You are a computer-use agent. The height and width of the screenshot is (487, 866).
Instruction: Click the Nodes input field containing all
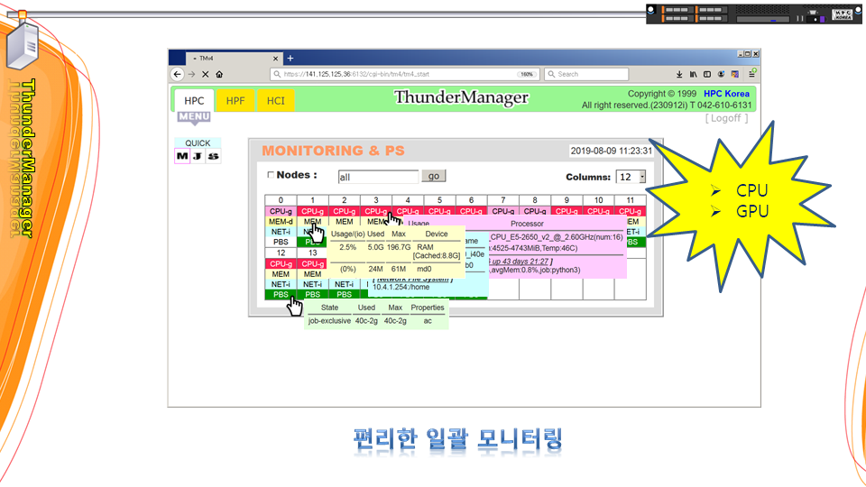coord(378,177)
